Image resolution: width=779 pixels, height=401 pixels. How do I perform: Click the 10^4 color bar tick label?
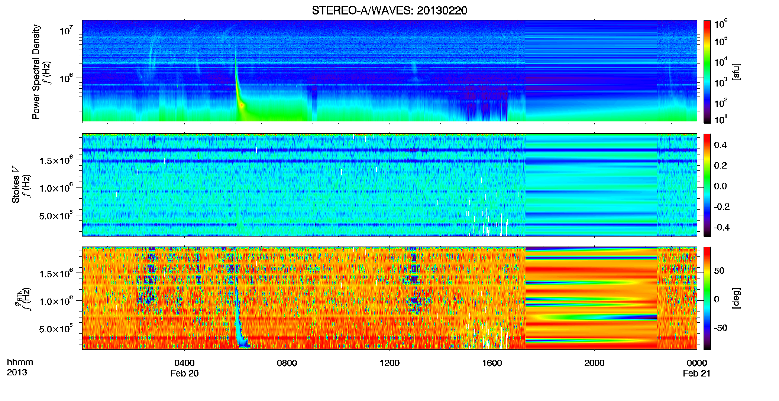pyautogui.click(x=721, y=62)
